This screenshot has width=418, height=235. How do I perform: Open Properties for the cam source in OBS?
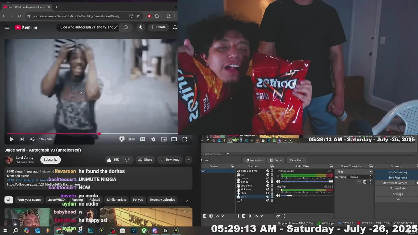coord(254,160)
